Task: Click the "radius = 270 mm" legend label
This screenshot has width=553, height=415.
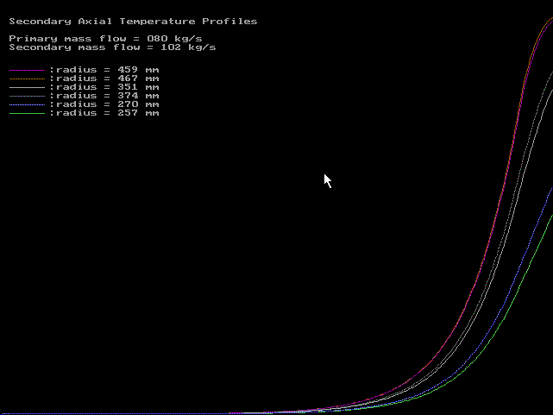Action: click(106, 104)
